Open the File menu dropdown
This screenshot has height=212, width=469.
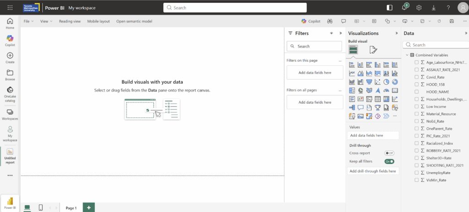tap(28, 21)
